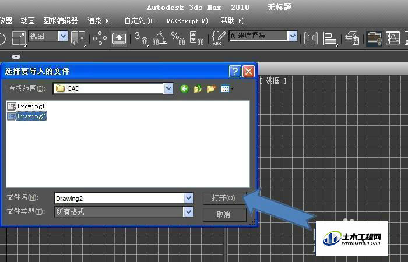408x262 pixels.
Task: Toggle the 3D Snaps button
Action: [141, 38]
